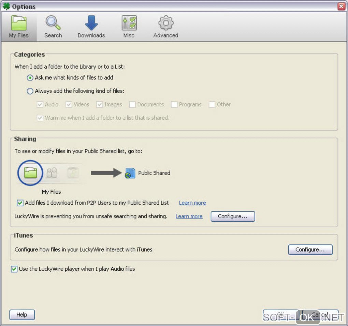
Task: Click Configure button for unsafe sharing settings
Action: (233, 216)
